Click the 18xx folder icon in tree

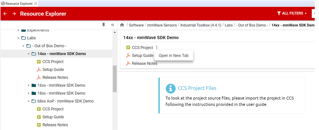34,93
